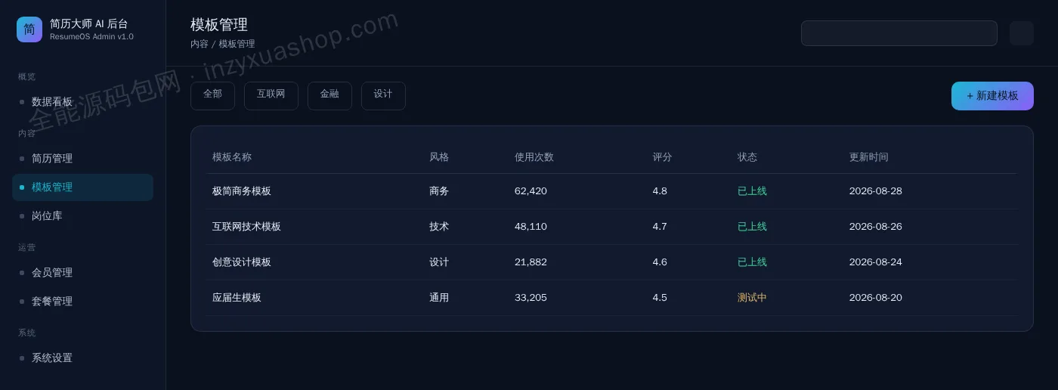The width and height of the screenshot is (1058, 390).
Task: Open the 极简商务模板 row
Action: click(611, 191)
